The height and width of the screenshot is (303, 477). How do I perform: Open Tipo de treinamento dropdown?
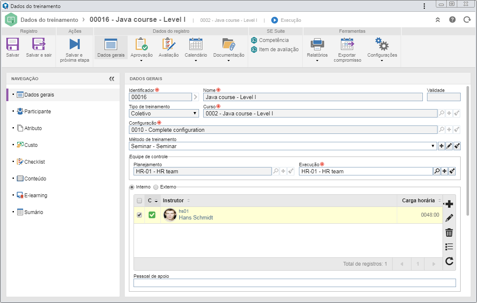164,113
